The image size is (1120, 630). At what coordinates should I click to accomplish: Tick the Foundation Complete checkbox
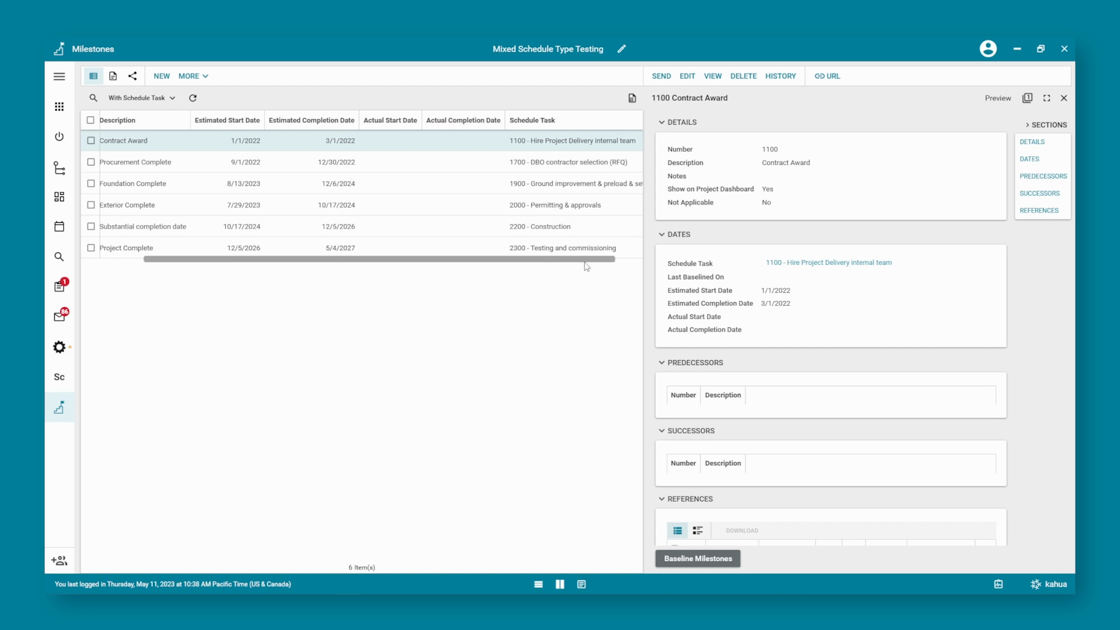91,184
